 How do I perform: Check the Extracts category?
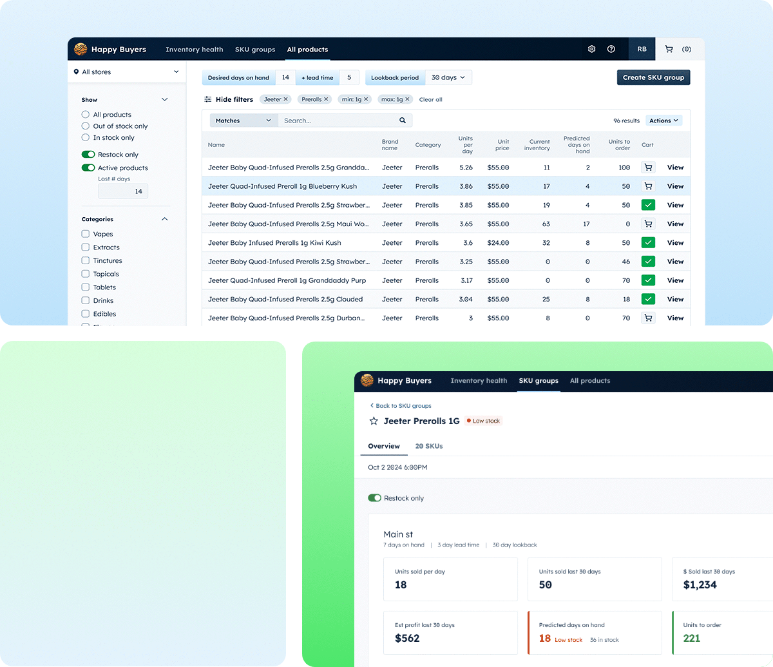pos(86,247)
